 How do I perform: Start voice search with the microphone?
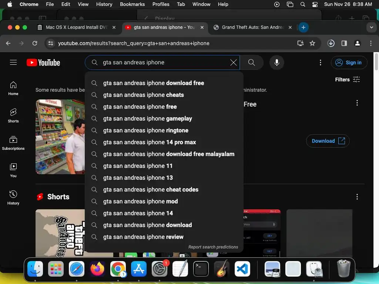point(277,62)
